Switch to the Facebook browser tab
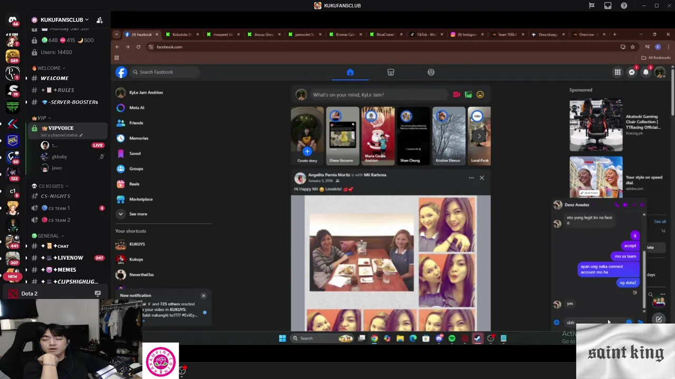The width and height of the screenshot is (675, 379). (x=141, y=34)
